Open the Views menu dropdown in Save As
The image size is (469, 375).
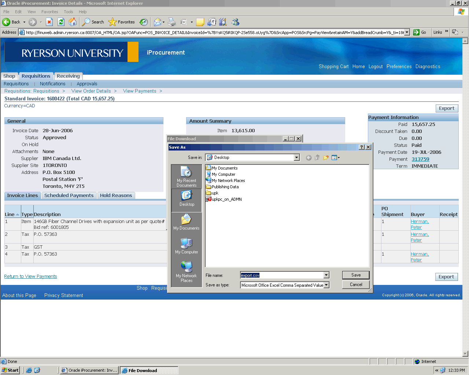click(336, 157)
